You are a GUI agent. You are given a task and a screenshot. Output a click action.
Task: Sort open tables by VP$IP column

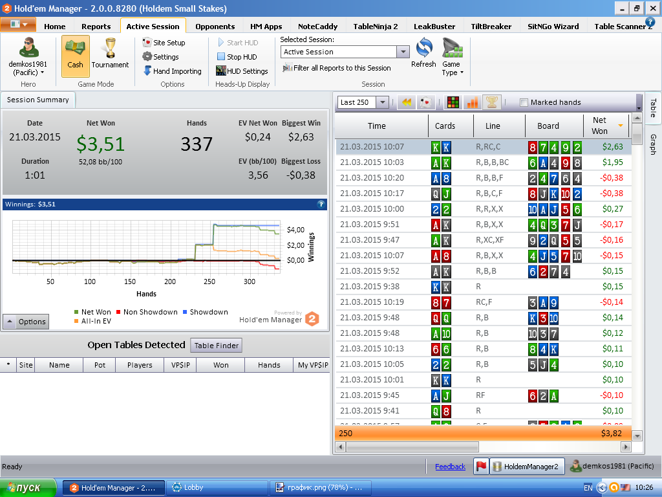click(x=180, y=365)
